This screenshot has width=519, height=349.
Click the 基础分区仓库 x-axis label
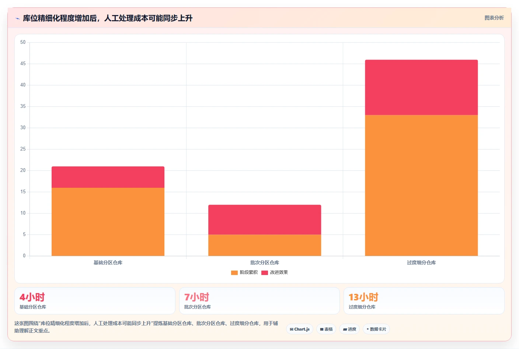point(108,262)
